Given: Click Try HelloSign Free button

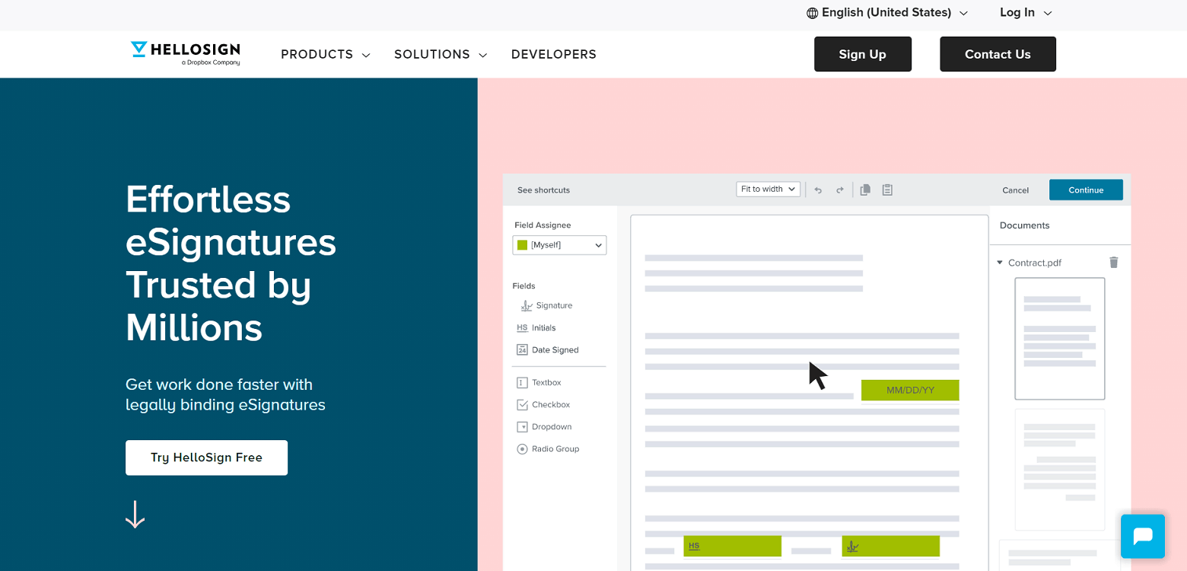Looking at the screenshot, I should [x=206, y=458].
